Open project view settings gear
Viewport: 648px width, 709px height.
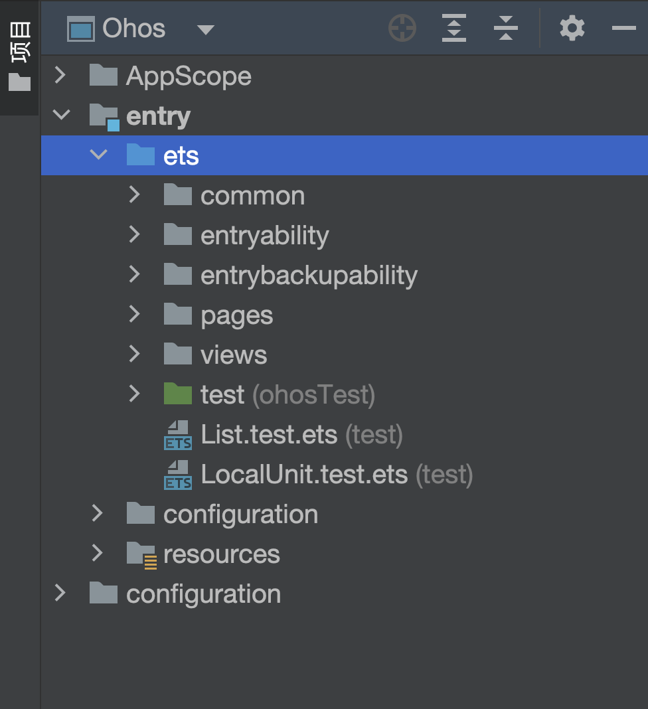click(x=572, y=29)
